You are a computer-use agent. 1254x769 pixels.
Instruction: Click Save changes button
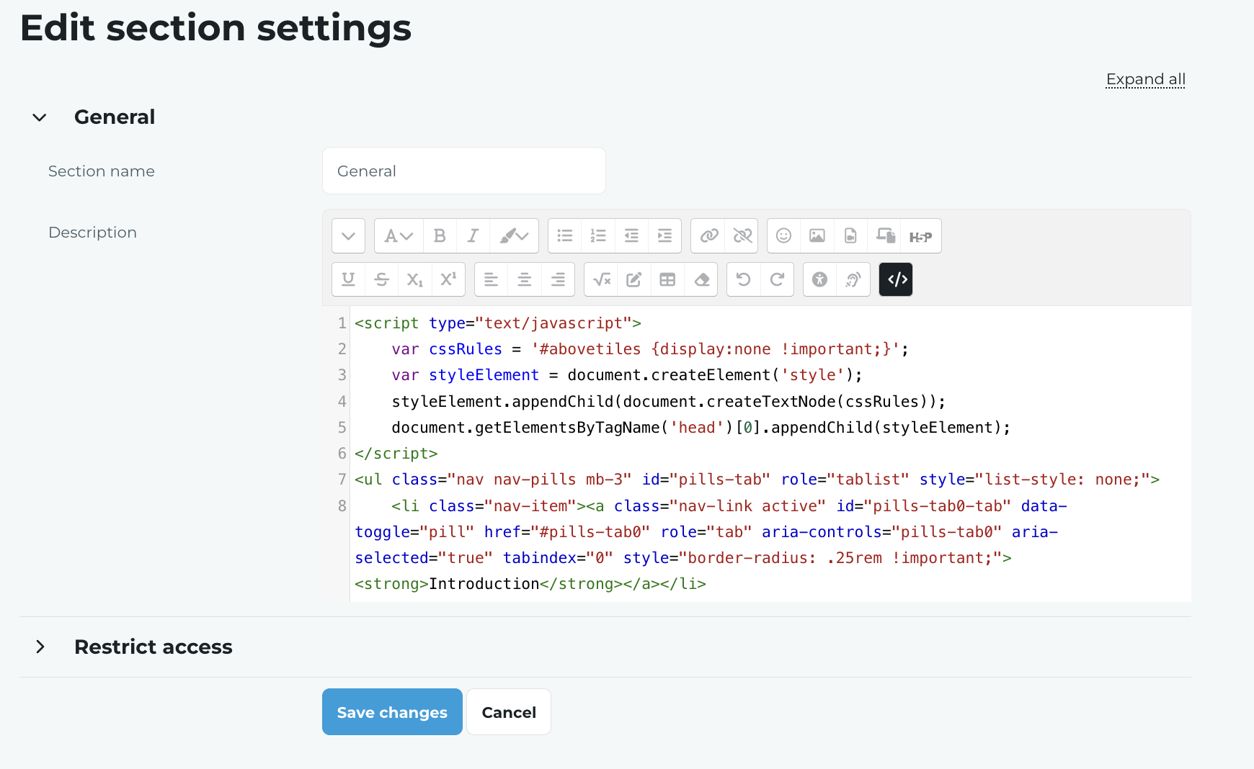click(x=392, y=712)
